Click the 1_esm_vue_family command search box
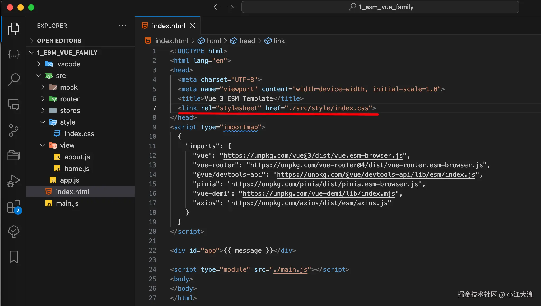 (380, 7)
